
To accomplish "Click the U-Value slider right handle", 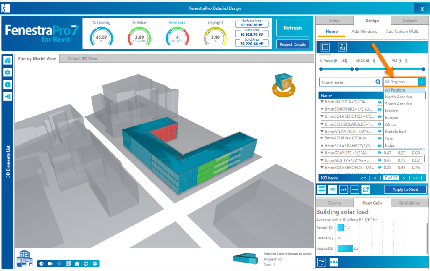I will 352,69.
